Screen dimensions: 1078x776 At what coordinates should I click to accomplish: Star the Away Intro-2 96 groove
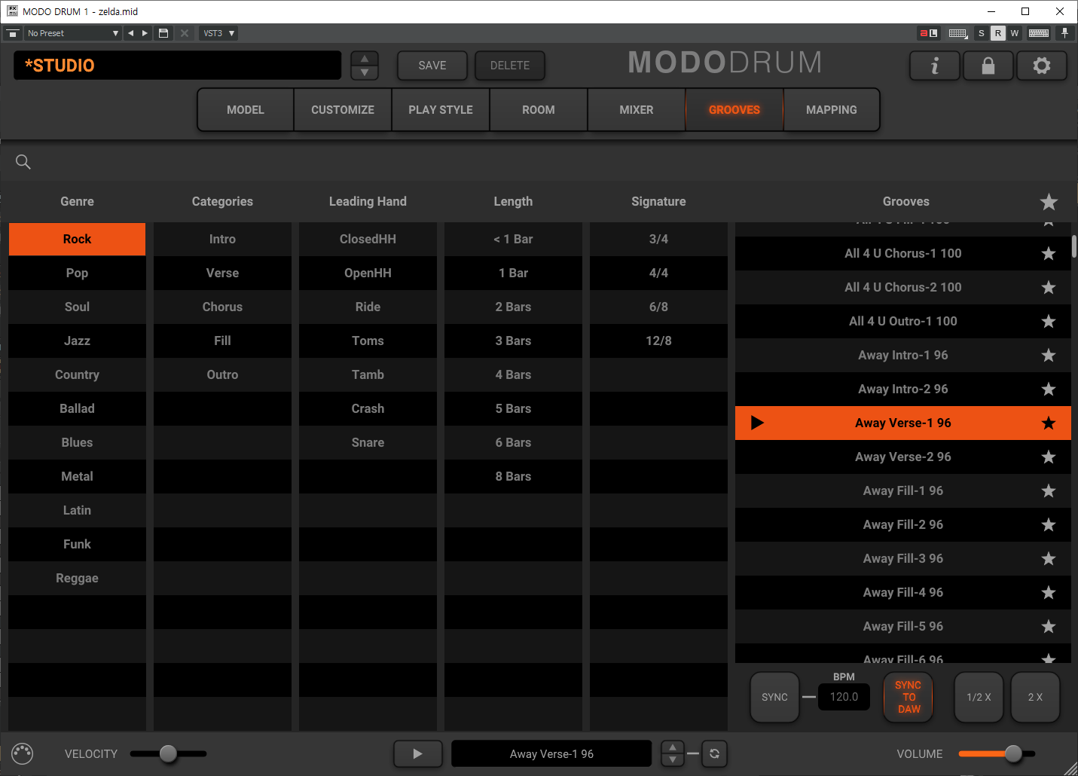coord(1049,389)
